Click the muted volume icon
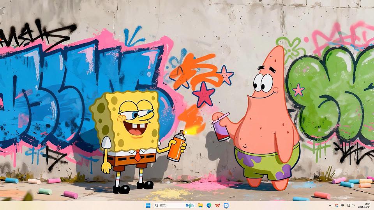 (x=353, y=205)
